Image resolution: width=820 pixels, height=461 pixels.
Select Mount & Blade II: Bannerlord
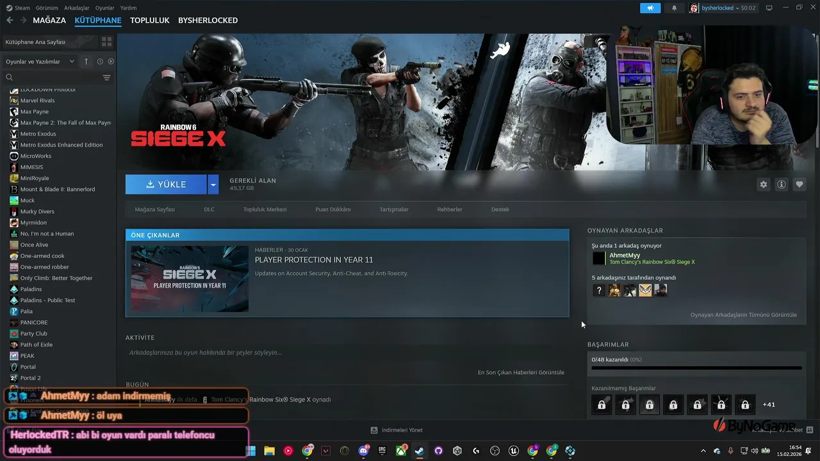58,190
